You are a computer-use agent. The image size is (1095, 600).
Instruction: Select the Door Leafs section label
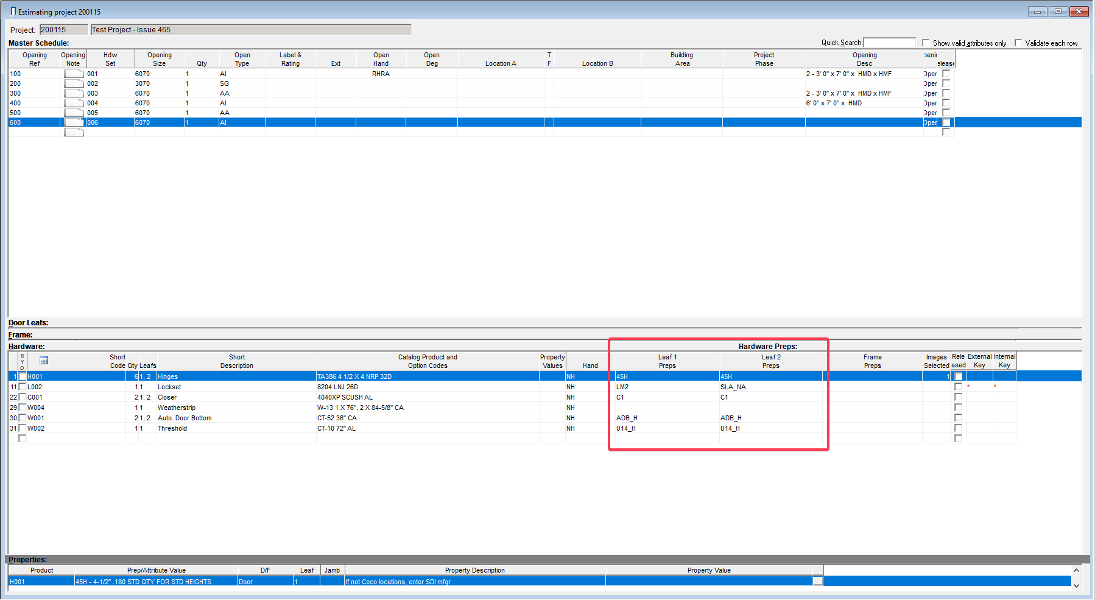pos(29,323)
